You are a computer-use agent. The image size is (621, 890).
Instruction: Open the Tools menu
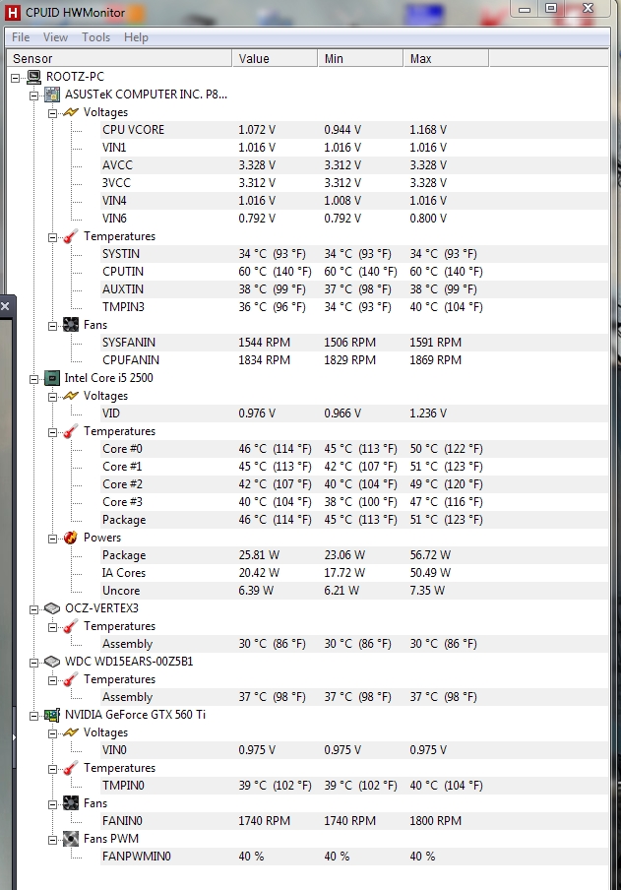click(96, 37)
